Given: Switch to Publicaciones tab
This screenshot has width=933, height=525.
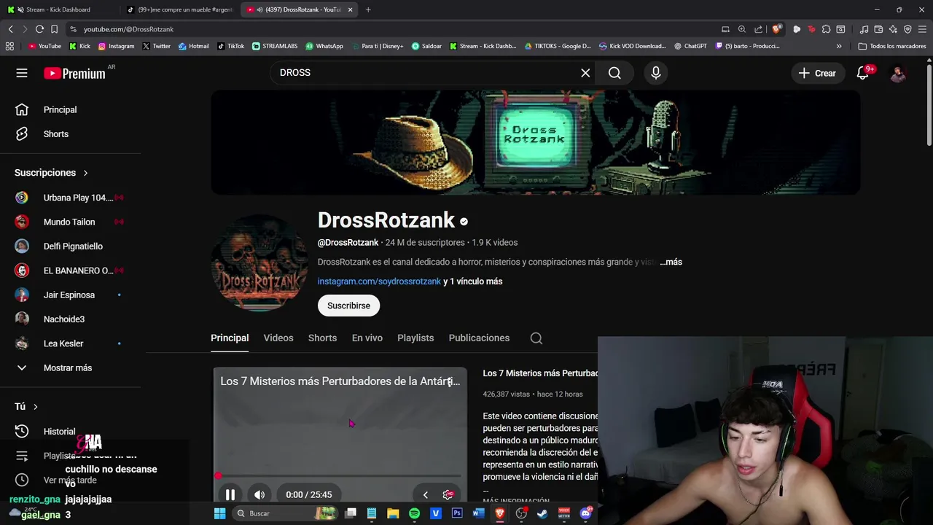Looking at the screenshot, I should (x=479, y=338).
